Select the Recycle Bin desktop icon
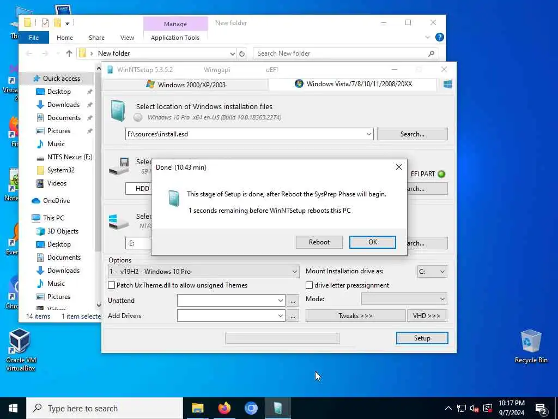This screenshot has width=558, height=419. [531, 346]
